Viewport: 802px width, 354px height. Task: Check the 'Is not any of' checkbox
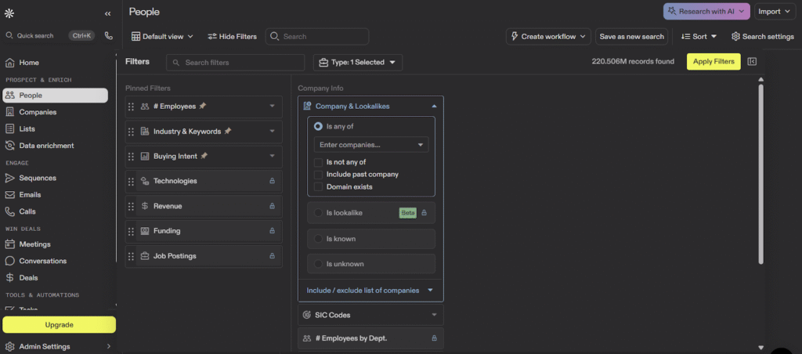pyautogui.click(x=318, y=162)
